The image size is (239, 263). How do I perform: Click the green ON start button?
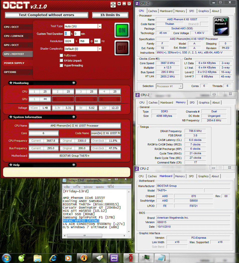122,30
